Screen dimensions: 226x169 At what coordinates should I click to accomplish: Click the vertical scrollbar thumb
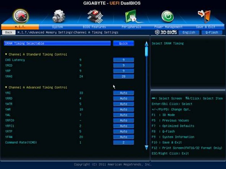pyautogui.click(x=146, y=51)
